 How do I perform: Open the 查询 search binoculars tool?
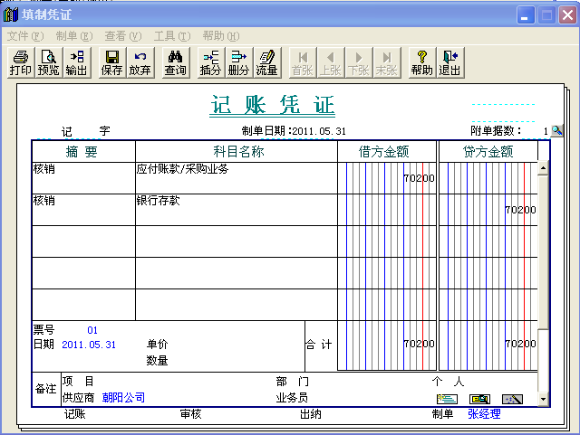(x=175, y=62)
